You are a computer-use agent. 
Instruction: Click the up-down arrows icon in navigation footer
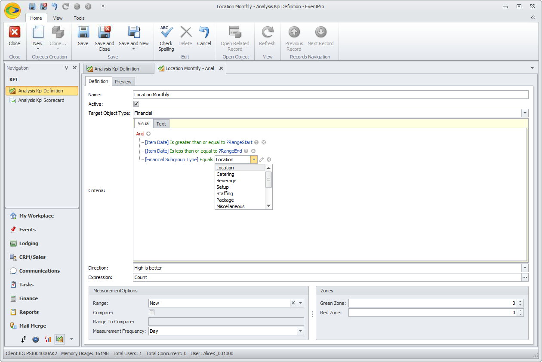[24, 339]
